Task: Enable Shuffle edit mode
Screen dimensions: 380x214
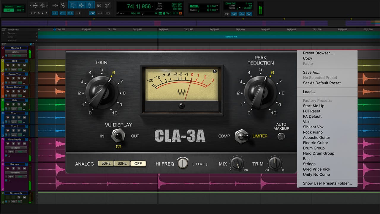Action: (9, 7)
